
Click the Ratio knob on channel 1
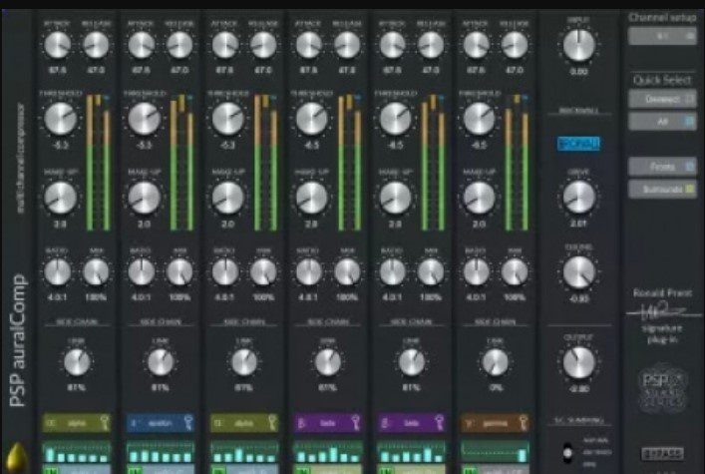(58, 271)
